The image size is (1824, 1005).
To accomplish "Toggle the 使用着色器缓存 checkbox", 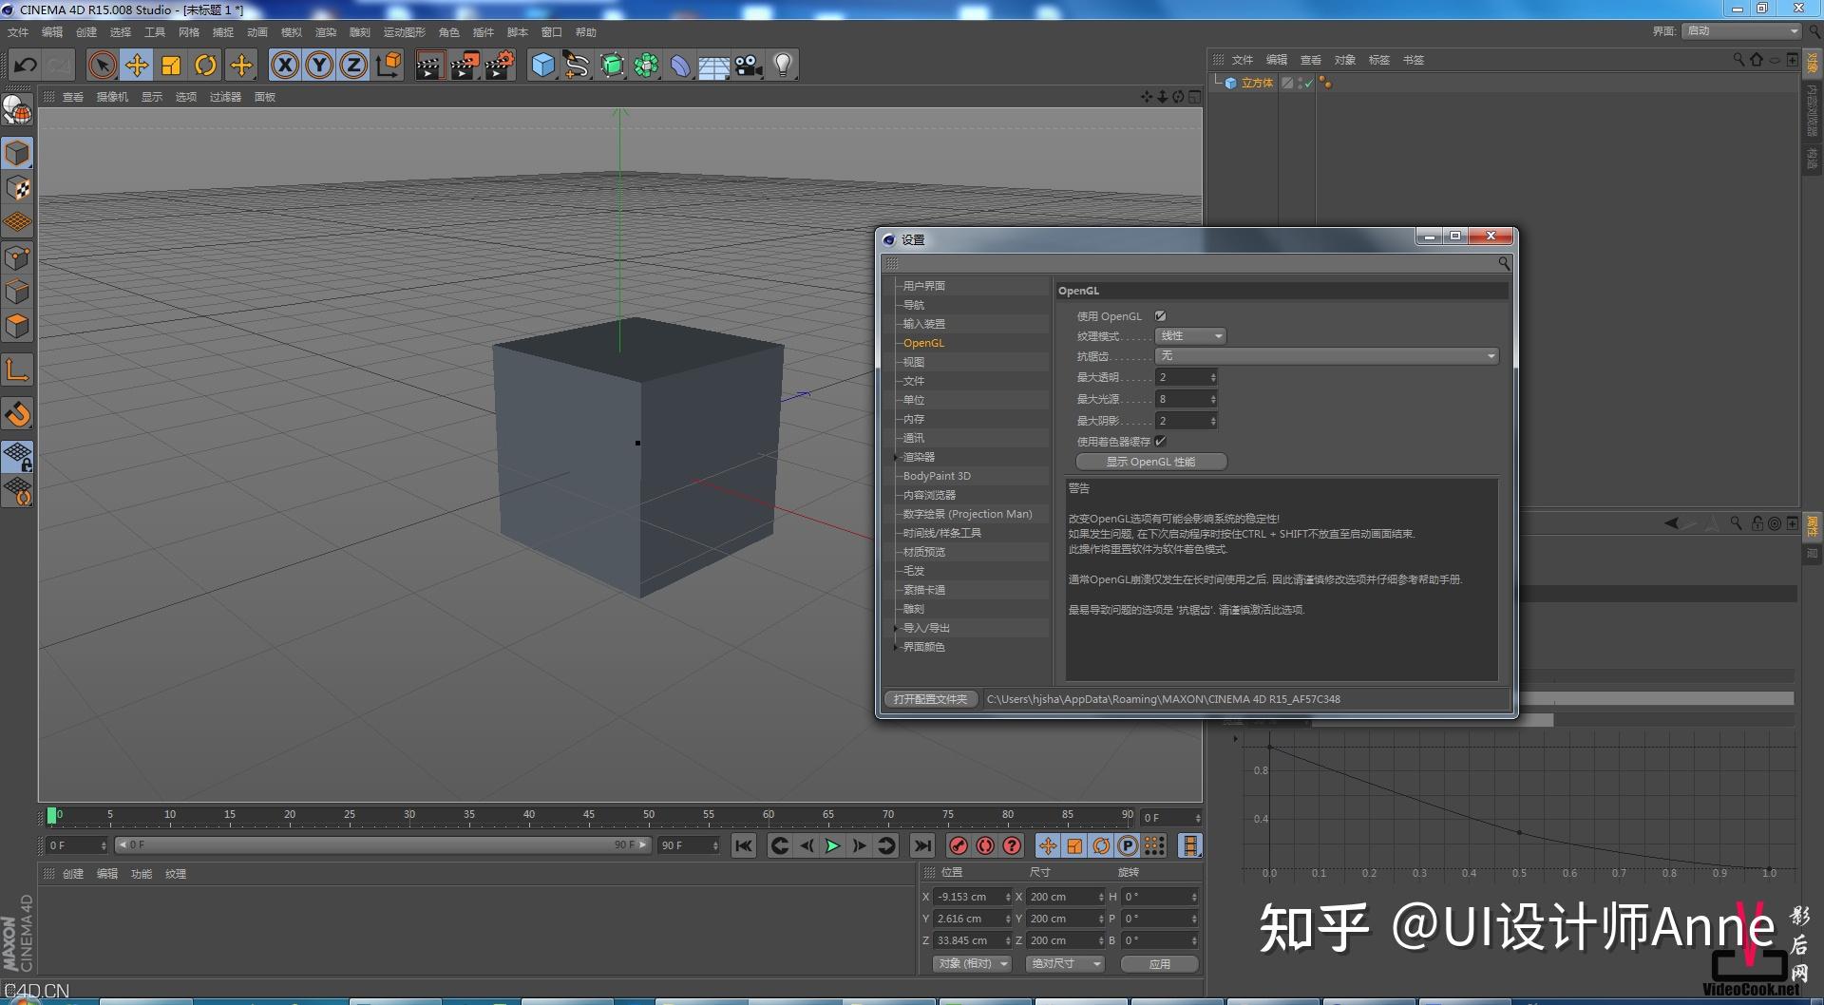I will coord(1160,442).
